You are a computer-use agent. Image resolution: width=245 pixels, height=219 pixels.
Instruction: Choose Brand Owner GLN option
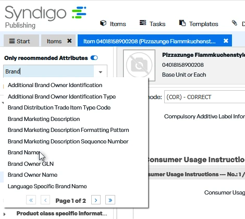click(x=31, y=164)
